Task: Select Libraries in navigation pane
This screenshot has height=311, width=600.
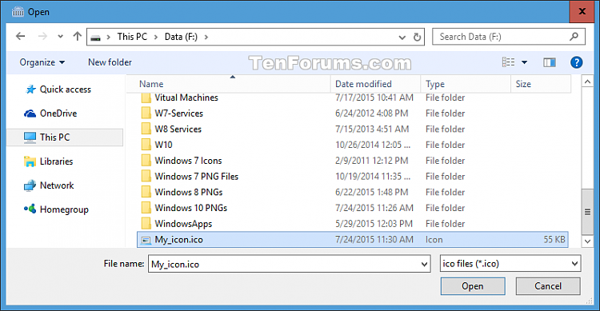Action: (56, 161)
